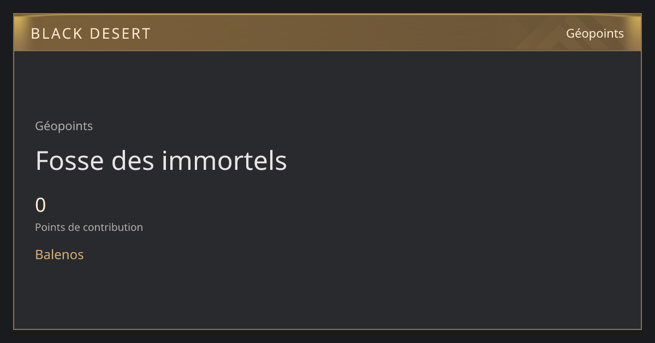Click the glowing left edge of the banner
This screenshot has width=655, height=343.
pyautogui.click(x=20, y=33)
